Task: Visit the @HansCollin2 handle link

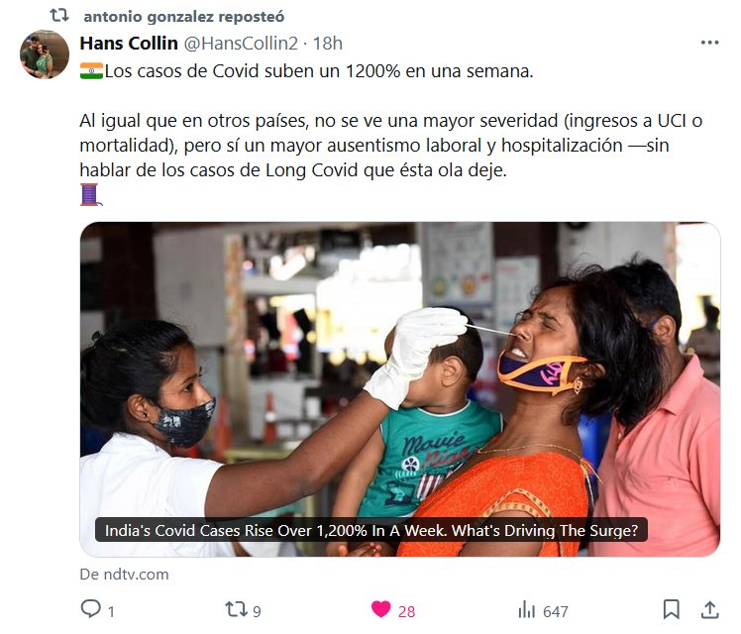Action: (x=241, y=44)
